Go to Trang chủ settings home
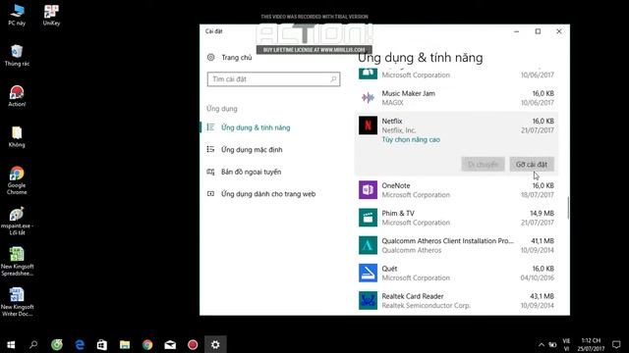Viewport: 629px width, 353px height. tap(236, 58)
